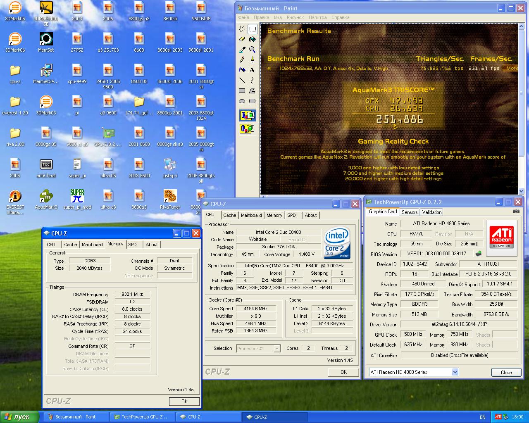The width and height of the screenshot is (529, 423).
Task: Select the MemSet desktop shortcut
Action: tap(46, 42)
